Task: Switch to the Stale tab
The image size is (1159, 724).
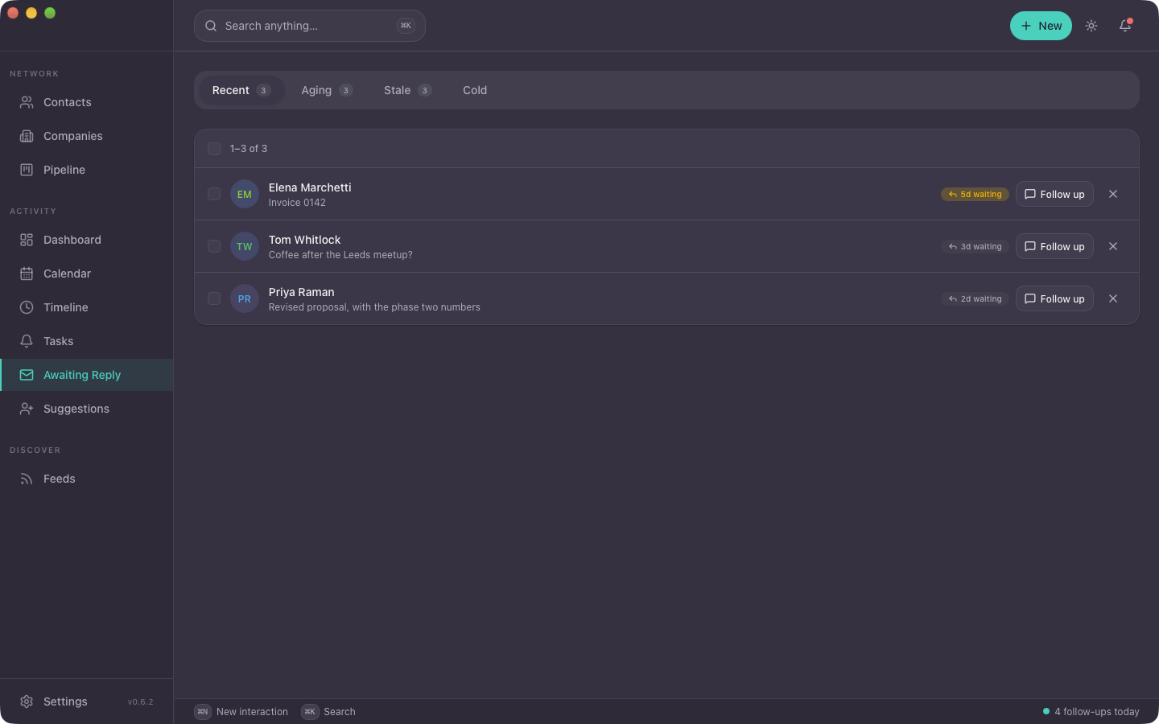Action: pyautogui.click(x=407, y=90)
